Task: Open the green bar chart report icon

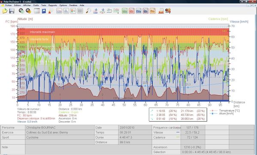Action: click(x=125, y=11)
